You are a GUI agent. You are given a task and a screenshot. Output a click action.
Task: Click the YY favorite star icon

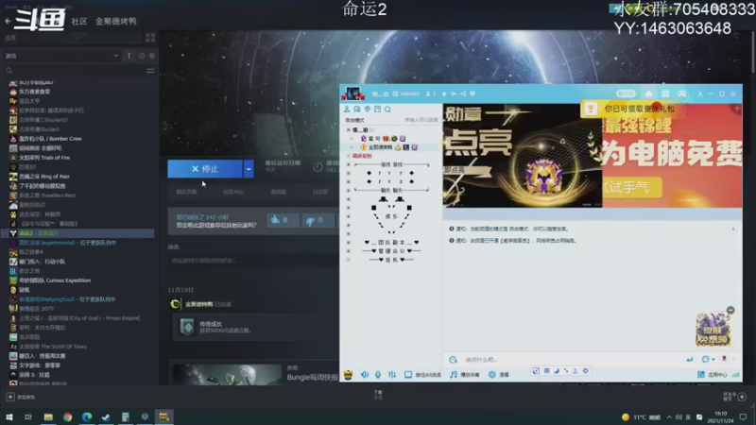[x=444, y=93]
